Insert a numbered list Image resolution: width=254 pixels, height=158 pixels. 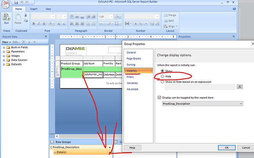(94, 24)
